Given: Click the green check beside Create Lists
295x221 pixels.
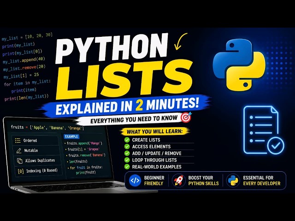Looking at the screenshot, I should tap(127, 140).
